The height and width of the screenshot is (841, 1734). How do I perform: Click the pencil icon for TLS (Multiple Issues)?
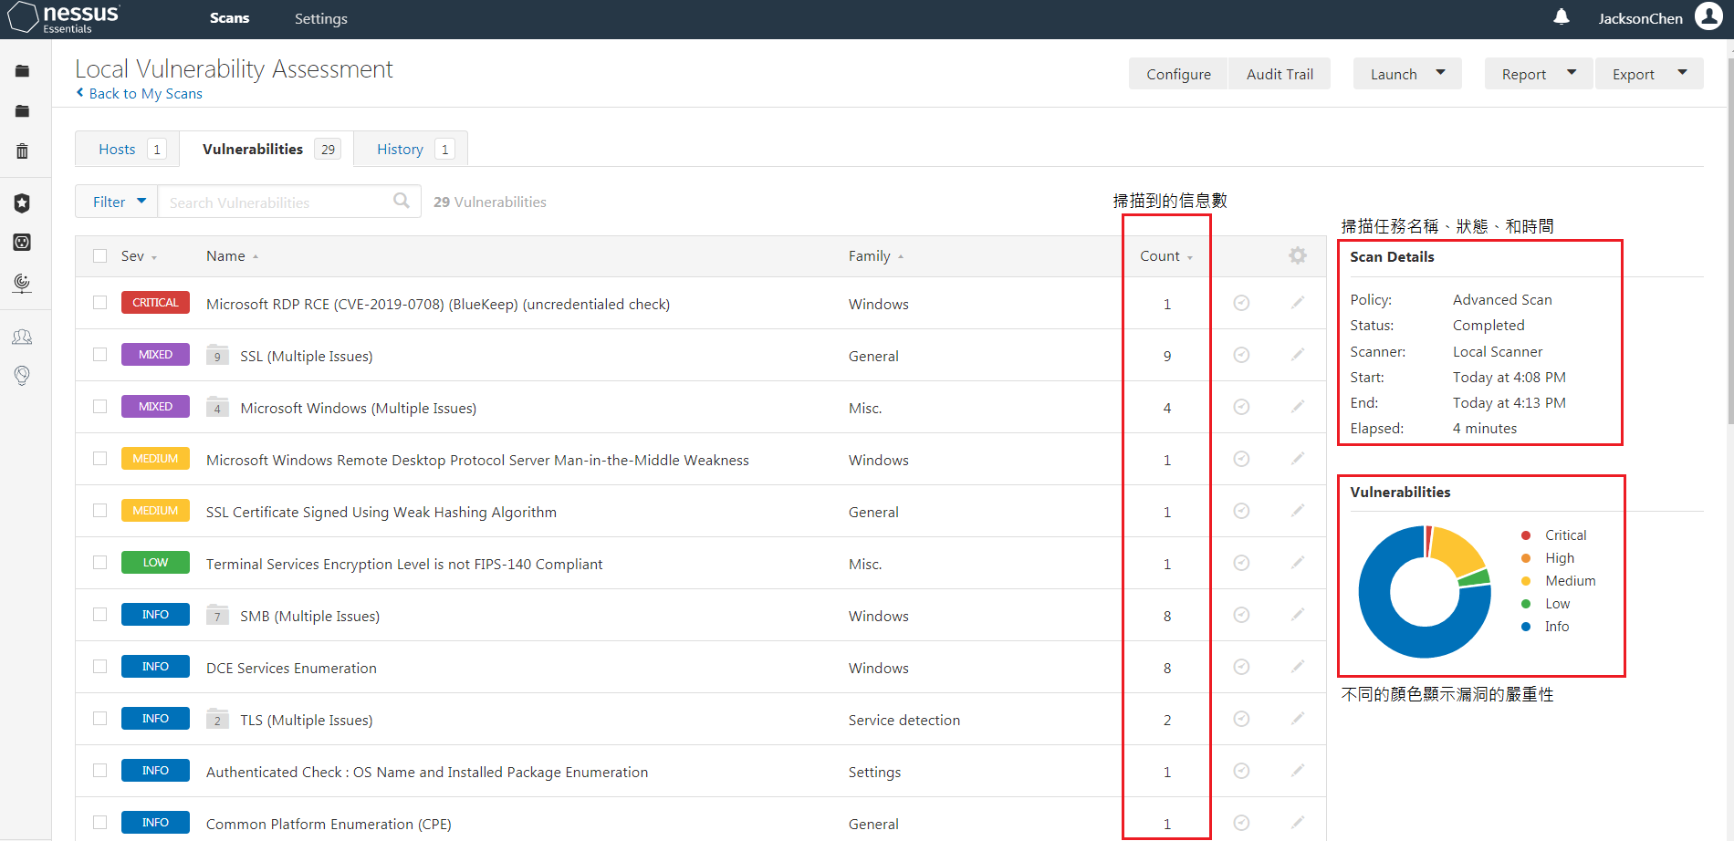(1298, 718)
